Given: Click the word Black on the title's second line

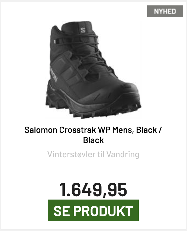Looking at the screenshot, I should [93, 140].
